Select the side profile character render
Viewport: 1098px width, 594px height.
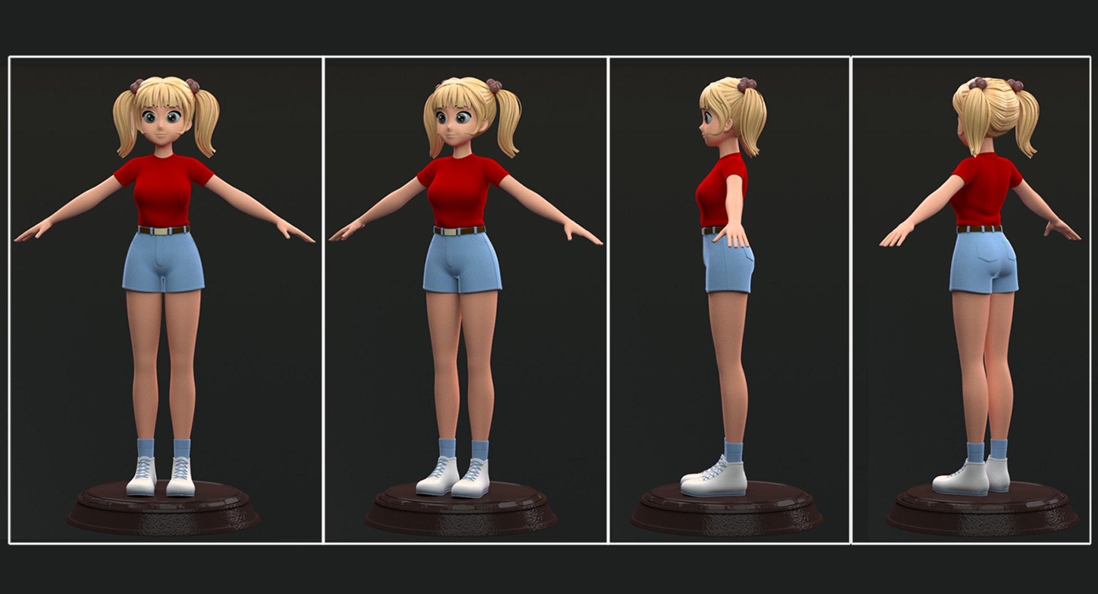(x=730, y=300)
